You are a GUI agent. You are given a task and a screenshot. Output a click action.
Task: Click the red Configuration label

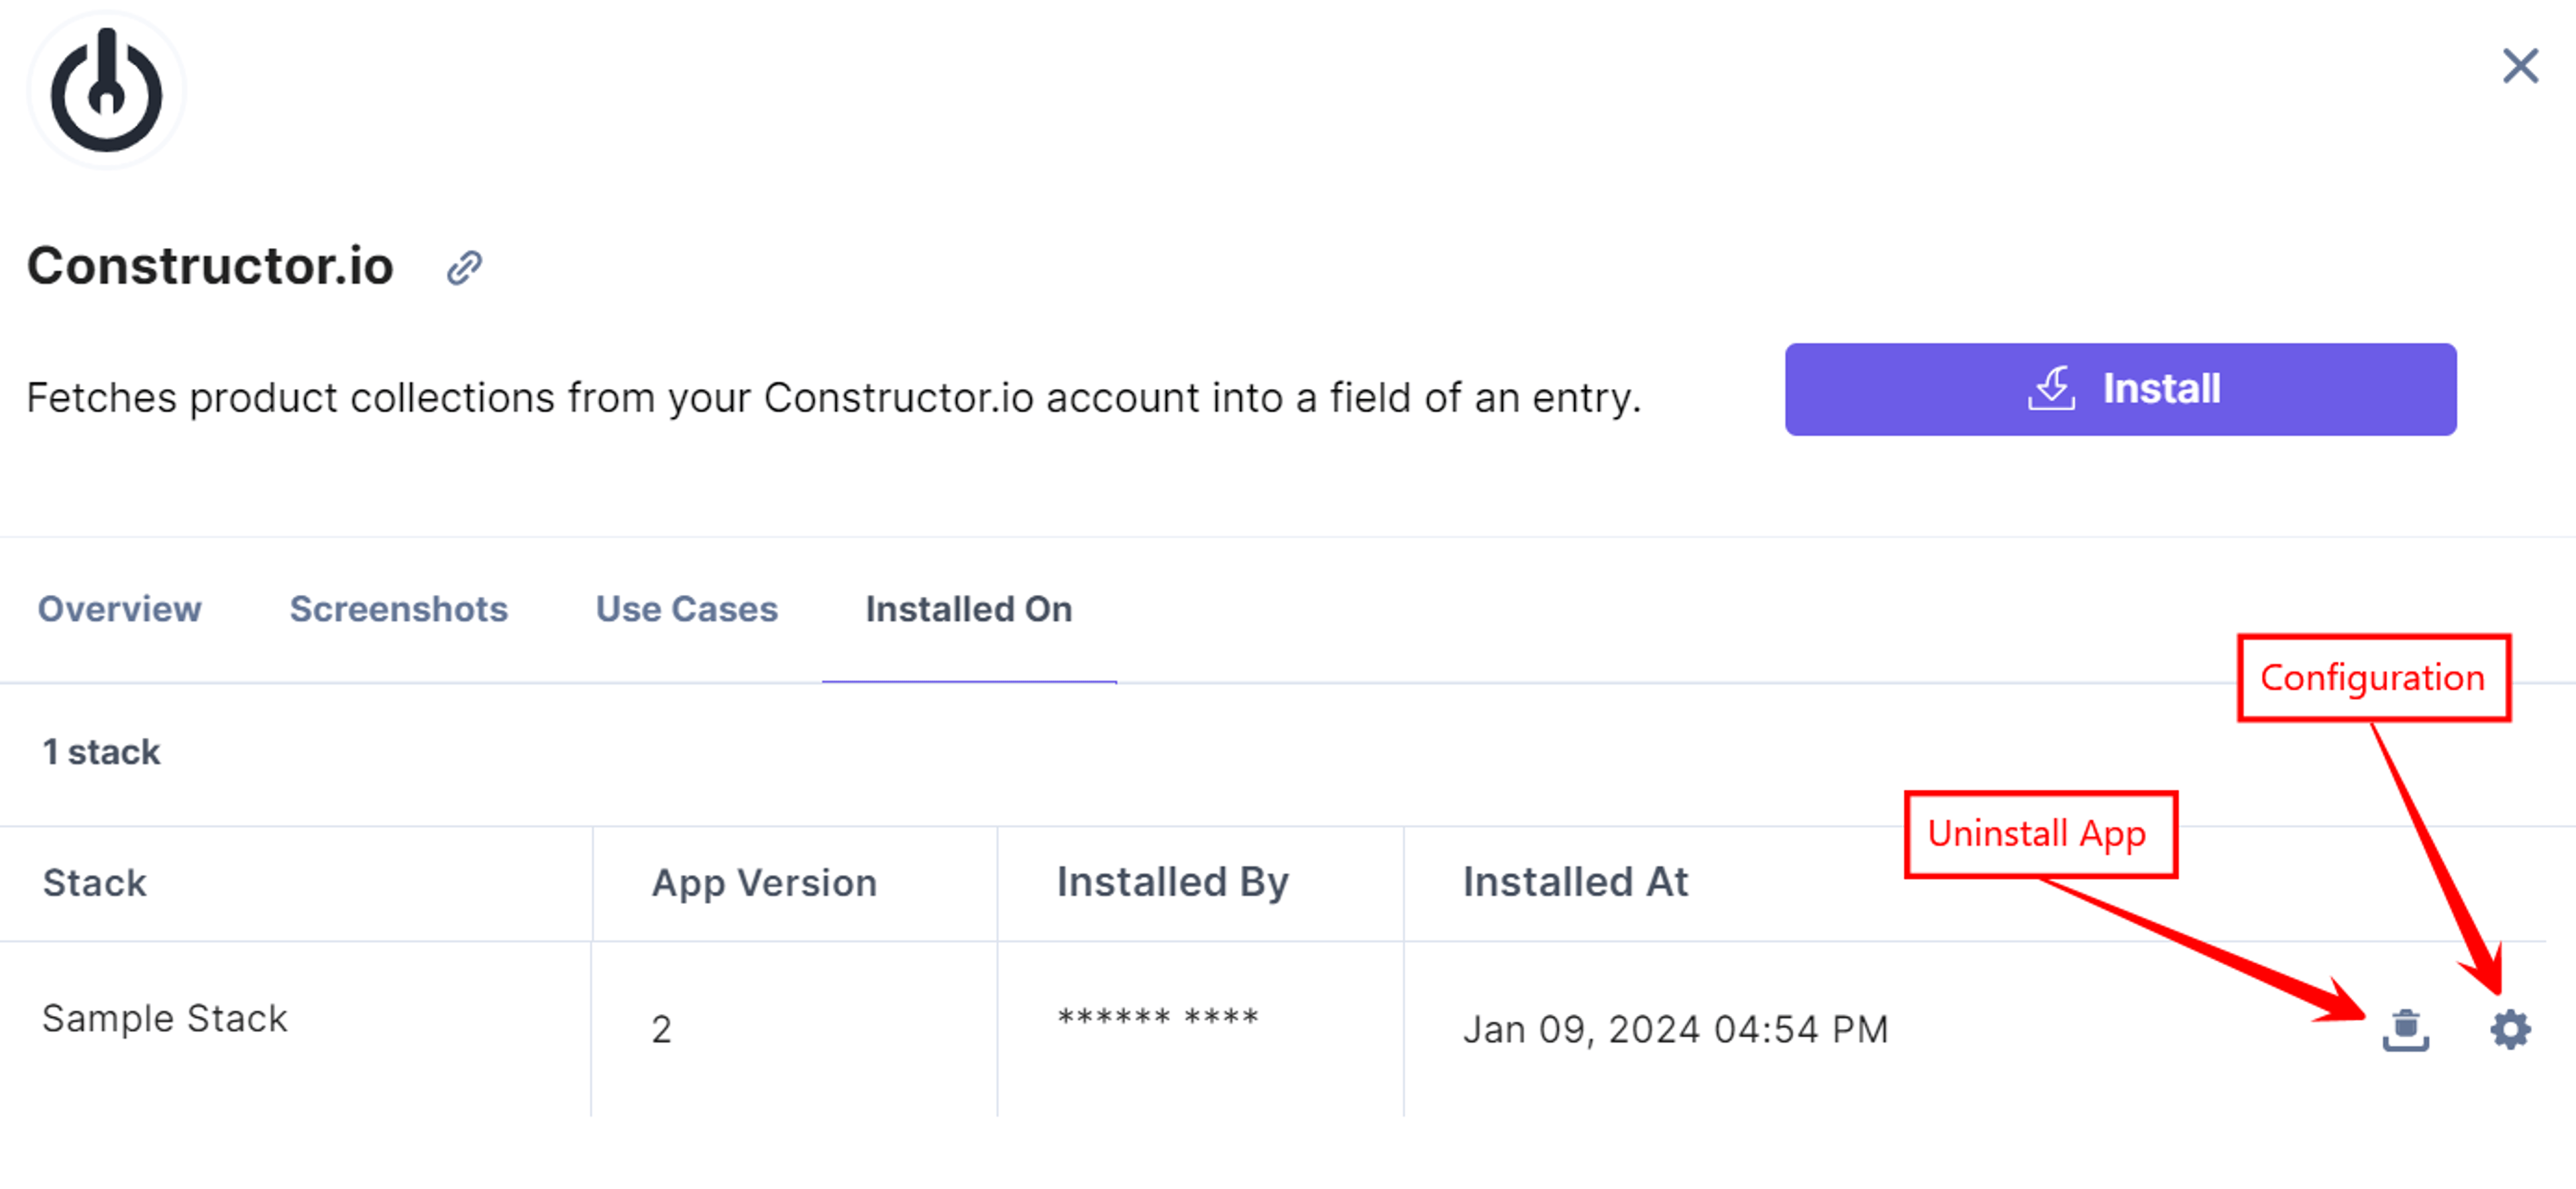[x=2372, y=678]
